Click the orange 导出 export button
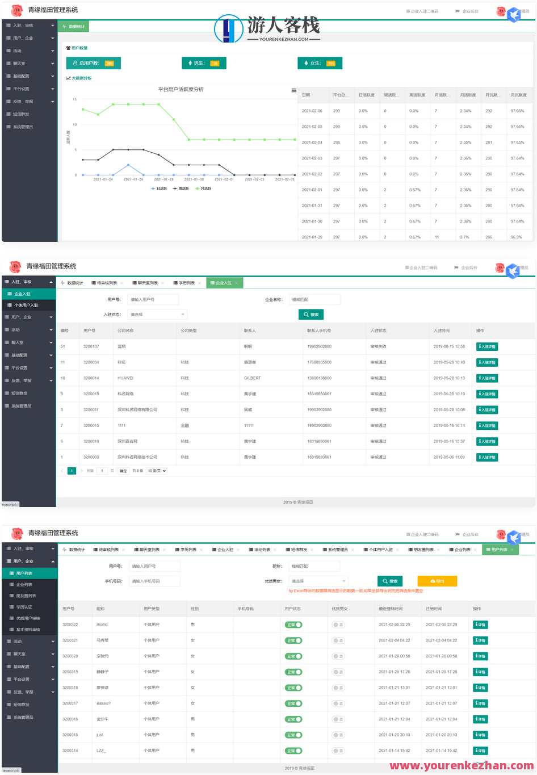 tap(437, 581)
